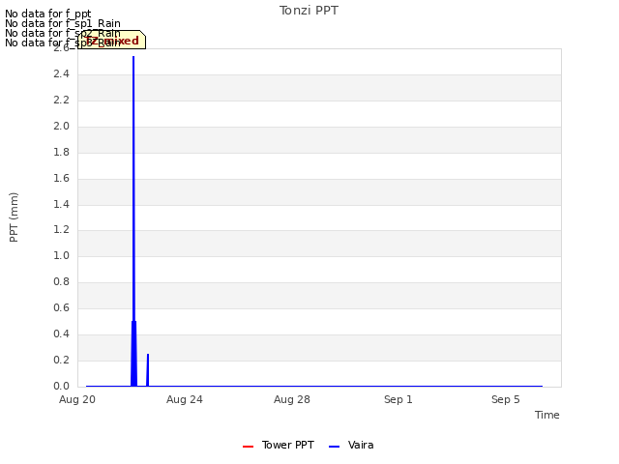Click the Sep 5 x-axis tick
Screen dimensions: 619x464
pos(505,399)
